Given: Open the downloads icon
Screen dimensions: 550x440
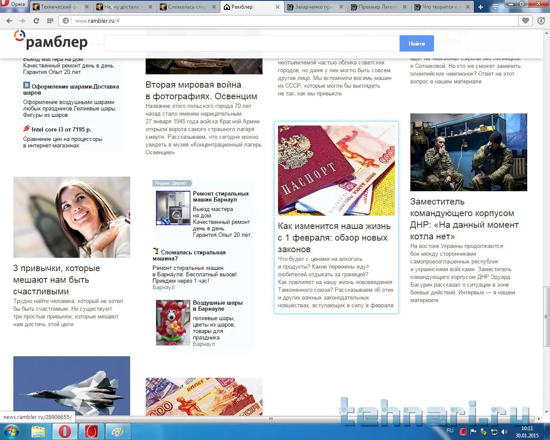Looking at the screenshot, I should tap(541, 21).
